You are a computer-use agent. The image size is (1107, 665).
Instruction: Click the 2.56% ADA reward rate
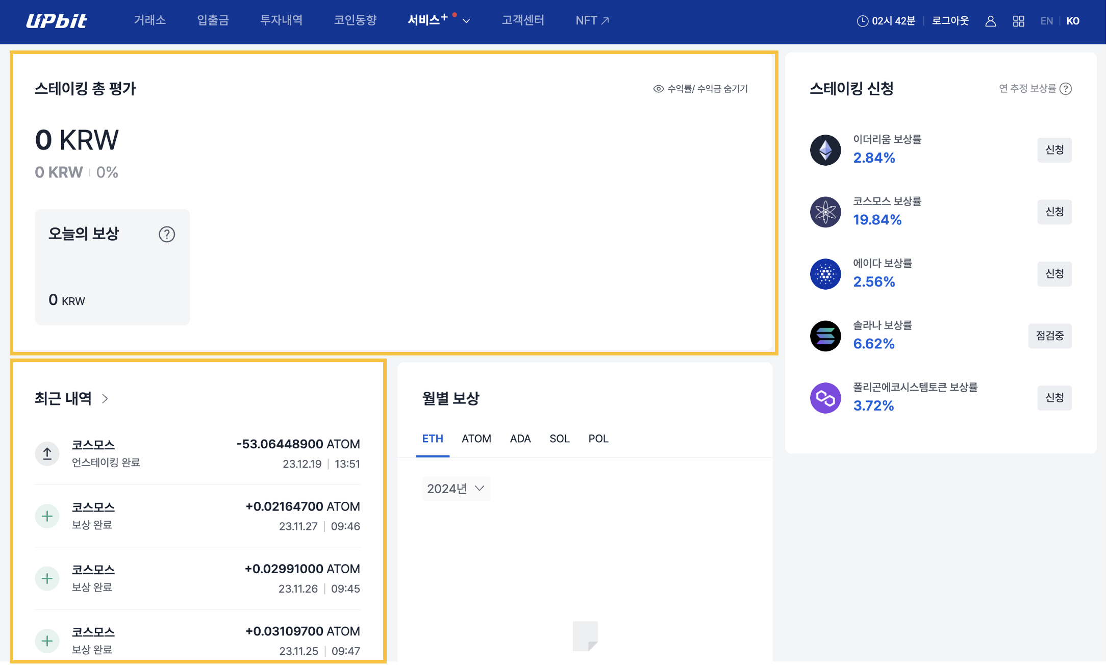pyautogui.click(x=874, y=282)
